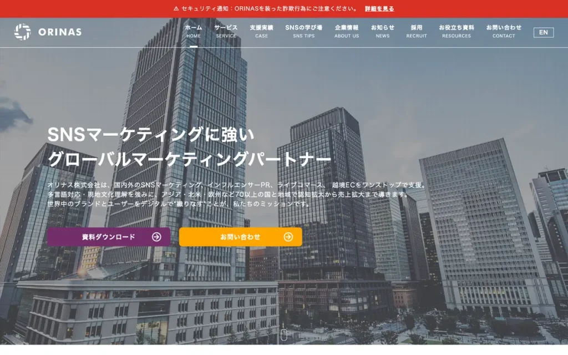This screenshot has width=568, height=355.
Task: Click the paragraph line starting 多言語対応
Action: [x=228, y=195]
